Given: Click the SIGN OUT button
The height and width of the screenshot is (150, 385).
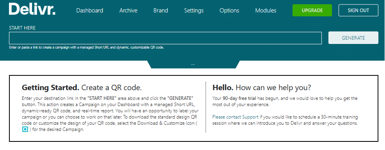Looking at the screenshot, I should point(358,10).
